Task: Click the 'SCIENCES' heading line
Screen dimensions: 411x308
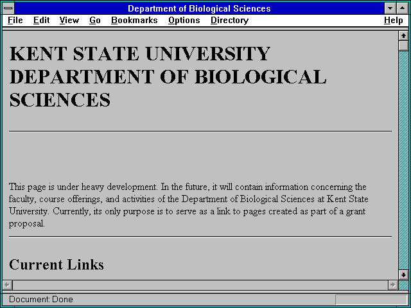Action: pyautogui.click(x=60, y=99)
